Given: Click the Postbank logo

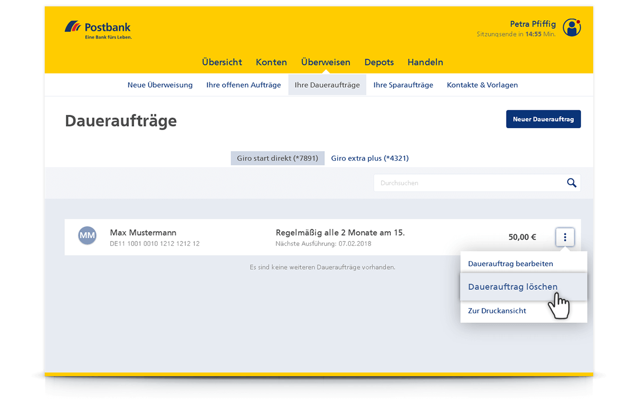Looking at the screenshot, I should (97, 30).
